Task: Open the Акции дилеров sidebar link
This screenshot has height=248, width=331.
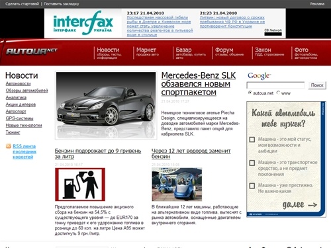Action: [x=21, y=104]
